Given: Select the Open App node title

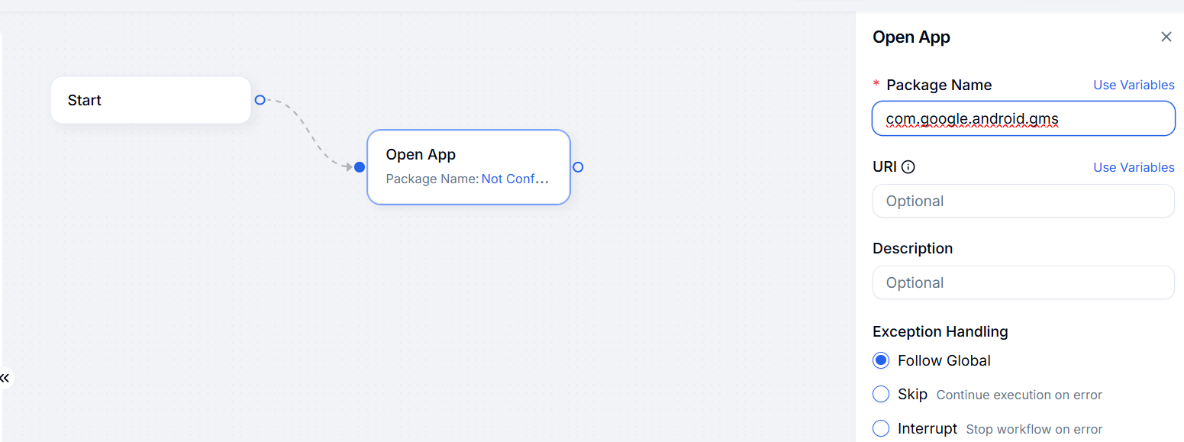Looking at the screenshot, I should (x=421, y=154).
